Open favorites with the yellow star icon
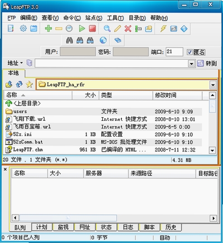Image resolution: width=223 pixels, height=243 pixels. tap(29, 84)
